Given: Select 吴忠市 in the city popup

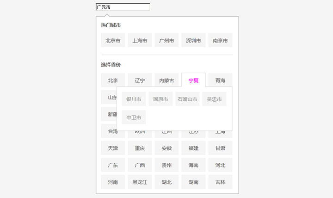Looking at the screenshot, I should (x=214, y=99).
